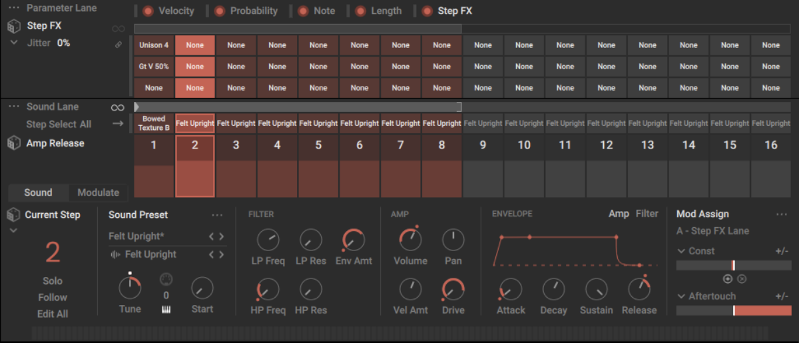This screenshot has height=343, width=799.
Task: Click the Step Select All arrow icon
Action: [x=118, y=123]
